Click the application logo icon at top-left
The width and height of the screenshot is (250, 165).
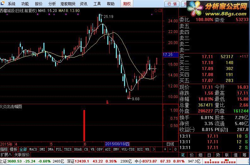point(3,3)
